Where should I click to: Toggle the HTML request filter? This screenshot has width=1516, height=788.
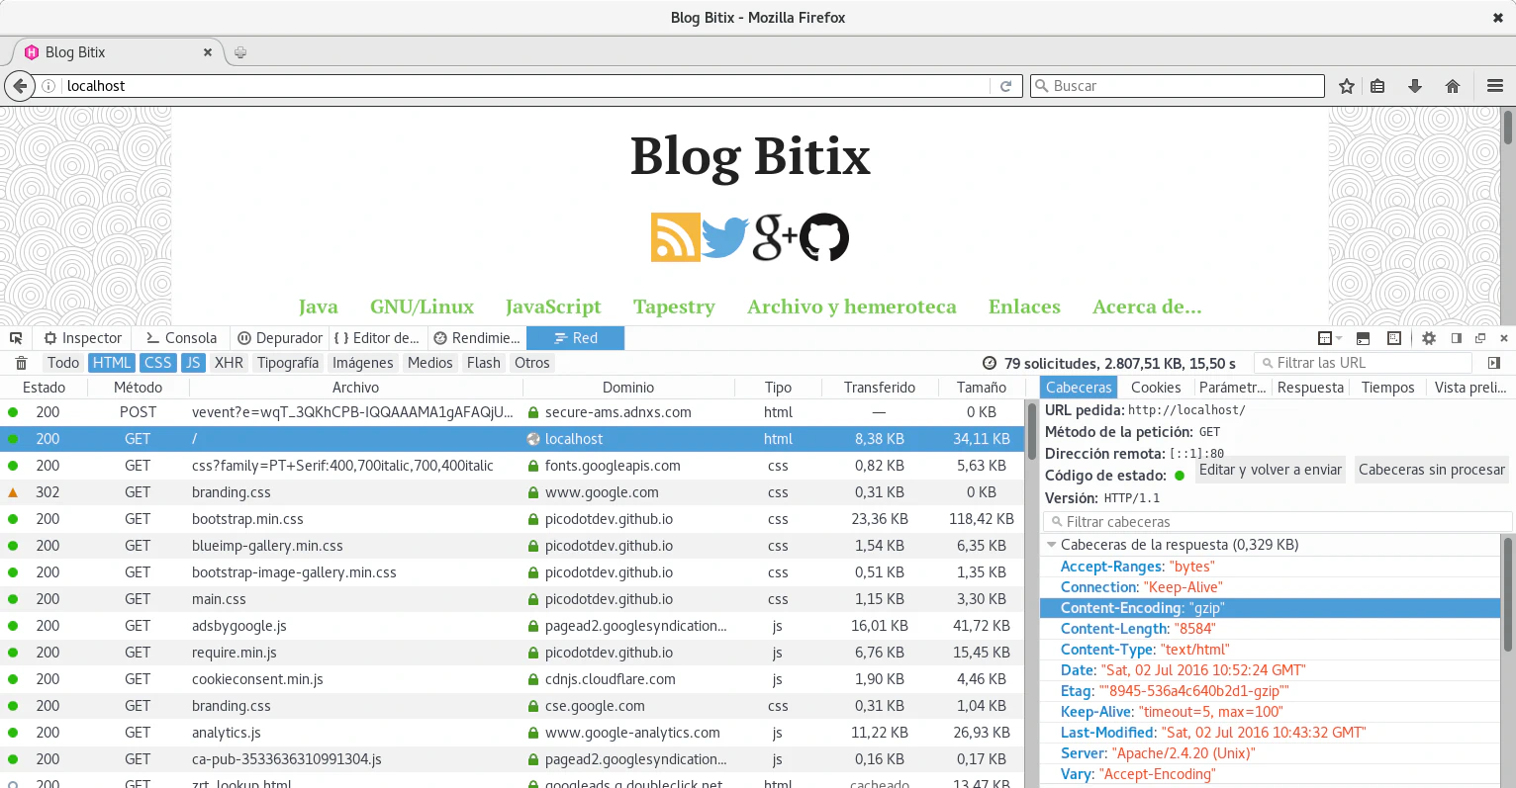112,363
